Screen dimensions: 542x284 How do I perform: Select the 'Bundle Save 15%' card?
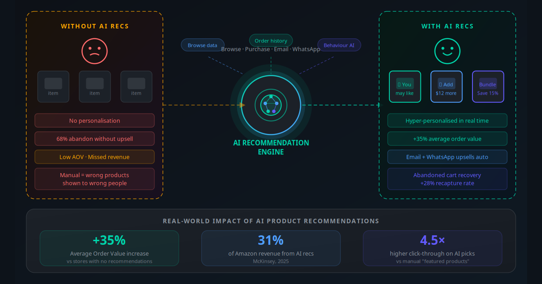point(488,87)
